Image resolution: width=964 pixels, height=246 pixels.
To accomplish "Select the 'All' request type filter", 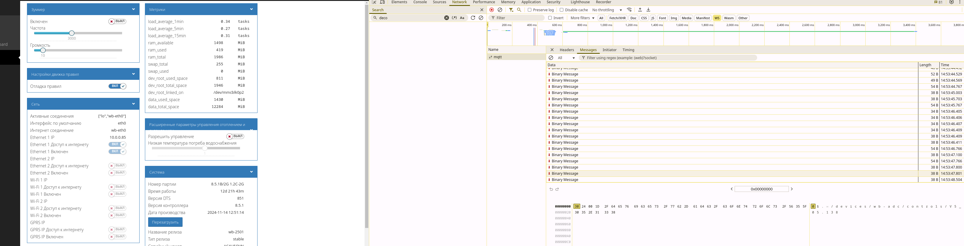I will (601, 18).
